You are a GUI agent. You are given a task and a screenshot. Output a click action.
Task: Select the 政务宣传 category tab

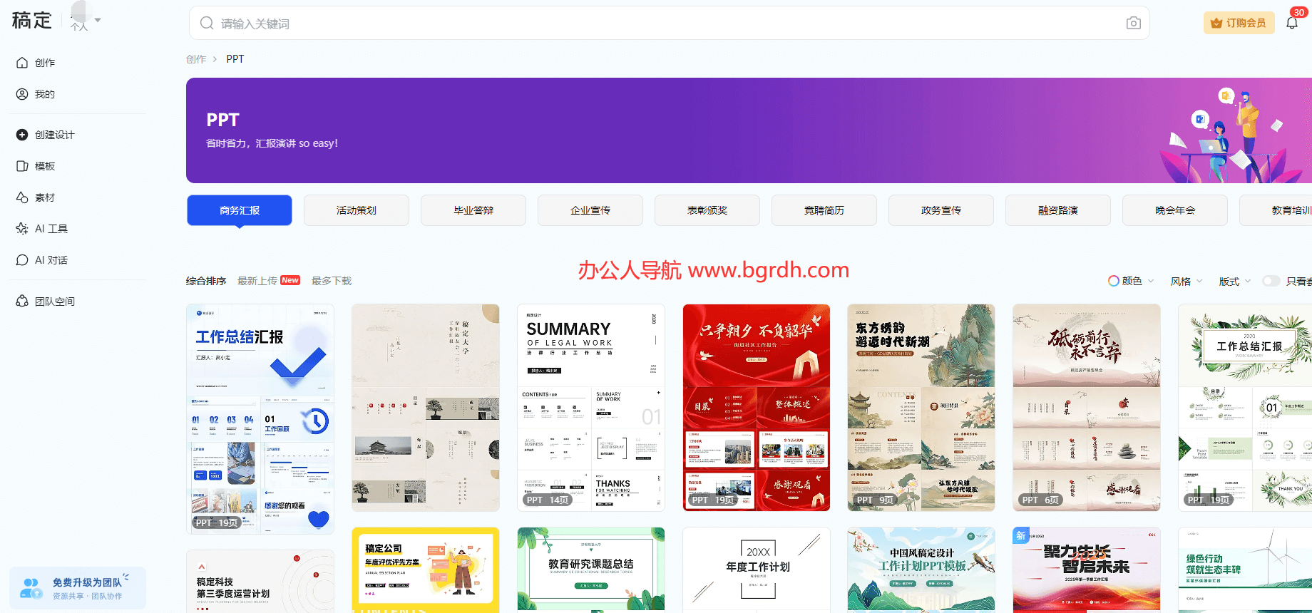pyautogui.click(x=941, y=210)
